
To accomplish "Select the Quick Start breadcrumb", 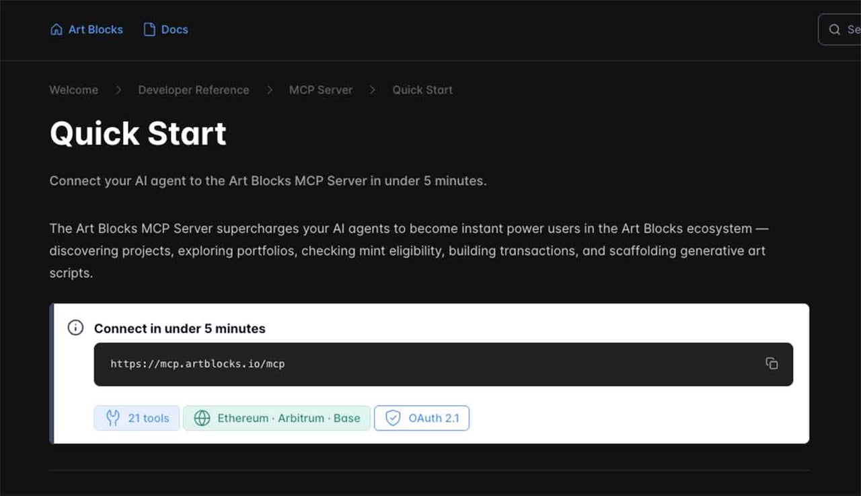I will (x=422, y=90).
